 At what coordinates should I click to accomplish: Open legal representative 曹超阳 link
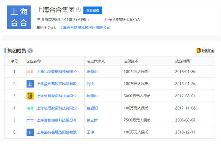[x=92, y=108]
